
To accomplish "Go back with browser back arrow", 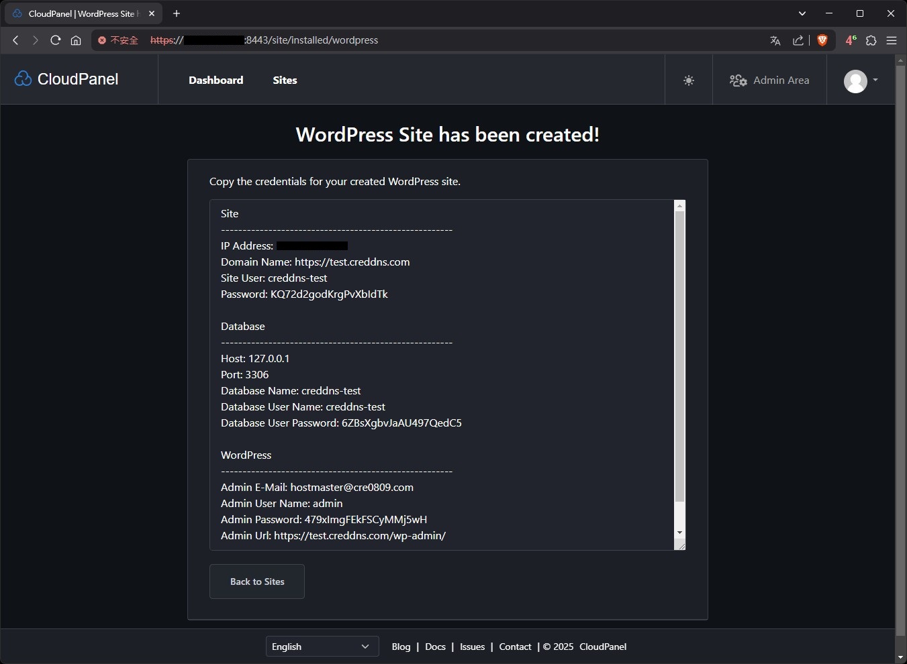I will [x=15, y=40].
